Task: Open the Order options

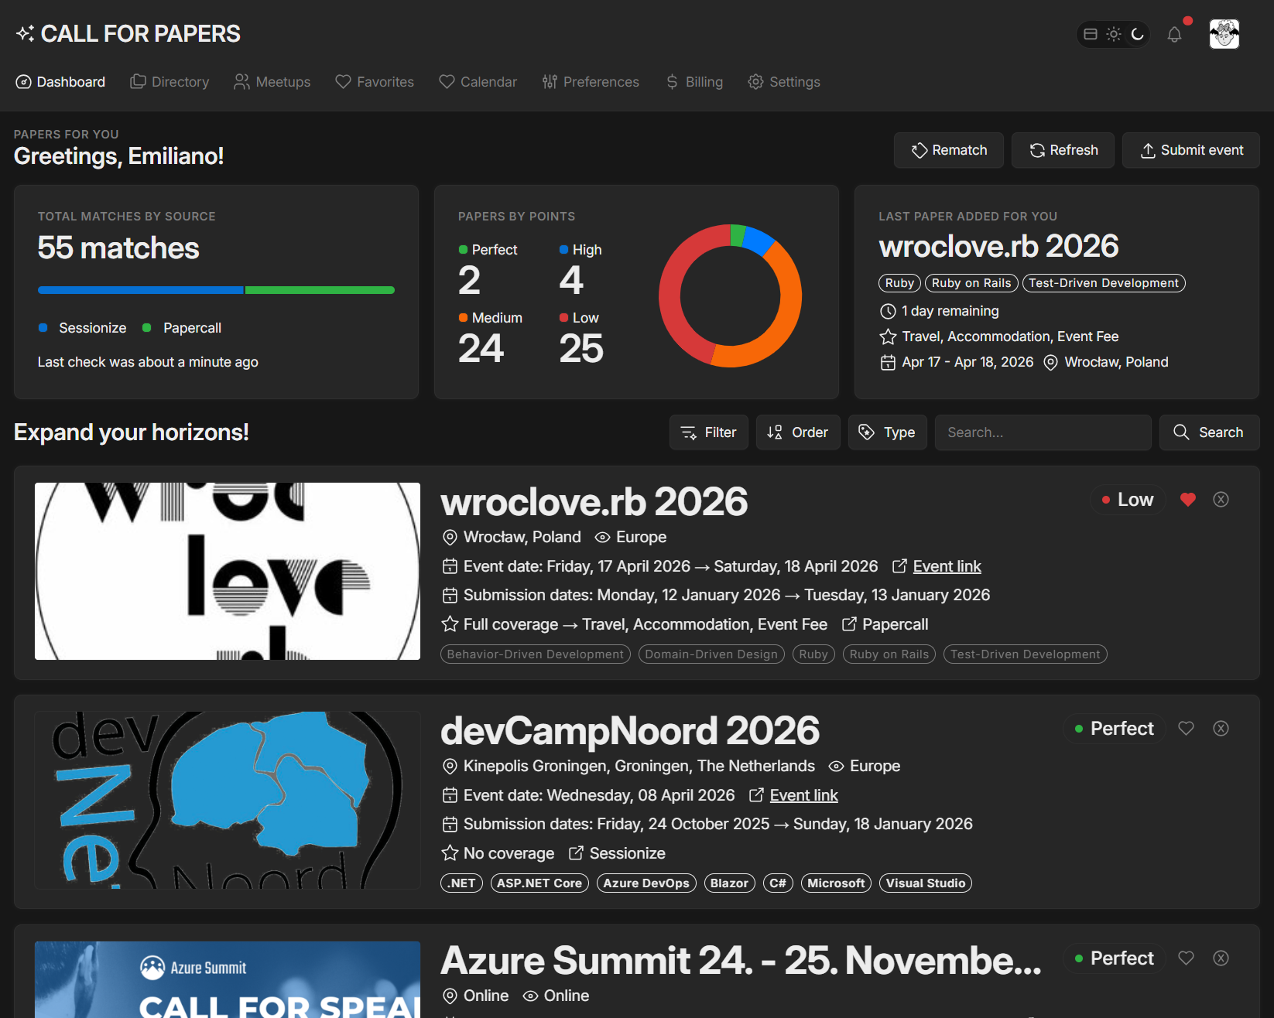Action: pyautogui.click(x=798, y=432)
